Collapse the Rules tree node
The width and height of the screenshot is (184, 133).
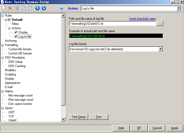(x=2, y=16)
